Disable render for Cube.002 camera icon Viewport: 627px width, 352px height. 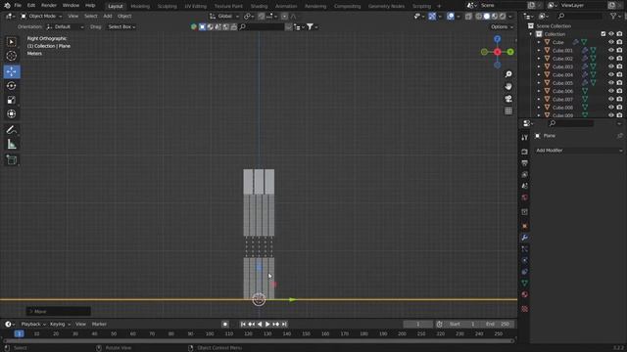tap(619, 59)
